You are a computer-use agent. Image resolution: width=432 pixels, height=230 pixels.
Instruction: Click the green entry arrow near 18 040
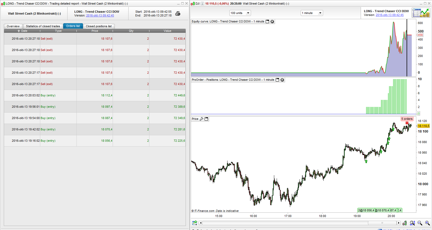pos(366,161)
